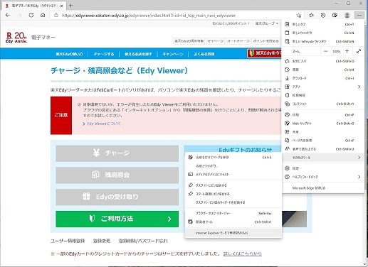Viewport: 368px width, 267px height.
Task: Open よくある質問 in the blue nav bar
Action: pos(204,54)
